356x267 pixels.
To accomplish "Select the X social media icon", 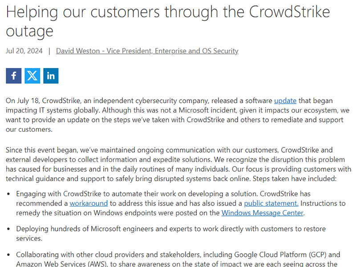I will [32, 76].
